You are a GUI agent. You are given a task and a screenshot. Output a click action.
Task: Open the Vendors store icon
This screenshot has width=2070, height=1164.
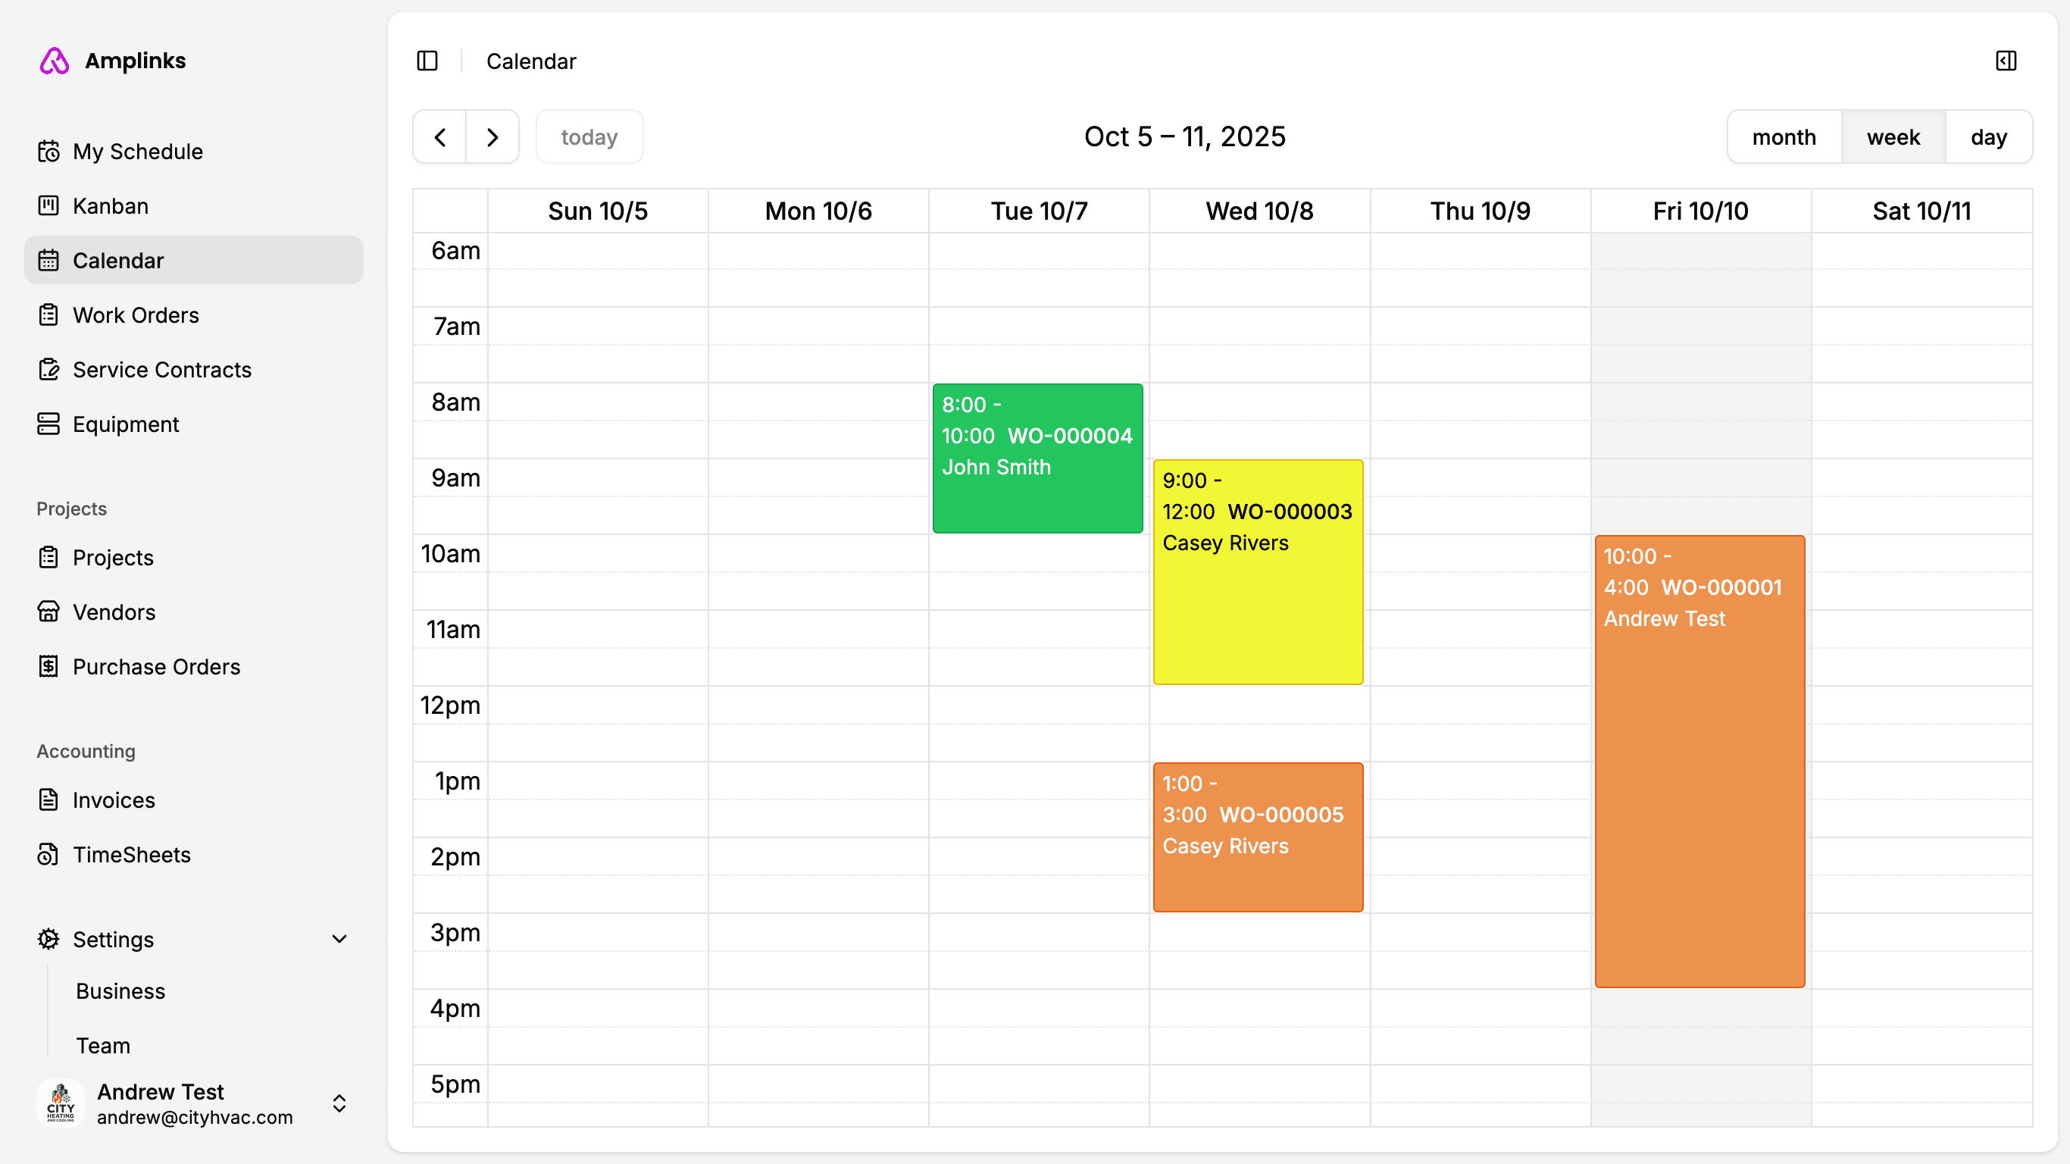(x=48, y=612)
